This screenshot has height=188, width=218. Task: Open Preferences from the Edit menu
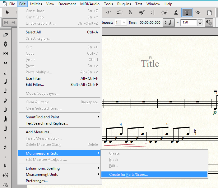coord(37,181)
